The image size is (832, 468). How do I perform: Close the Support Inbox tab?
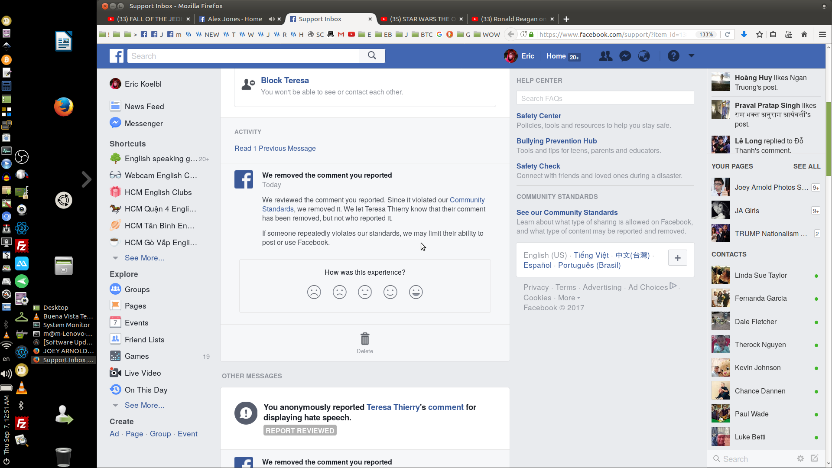click(x=370, y=19)
